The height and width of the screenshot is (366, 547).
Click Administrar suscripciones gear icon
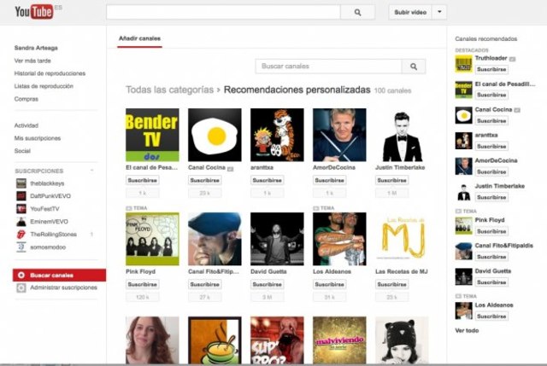click(x=21, y=288)
